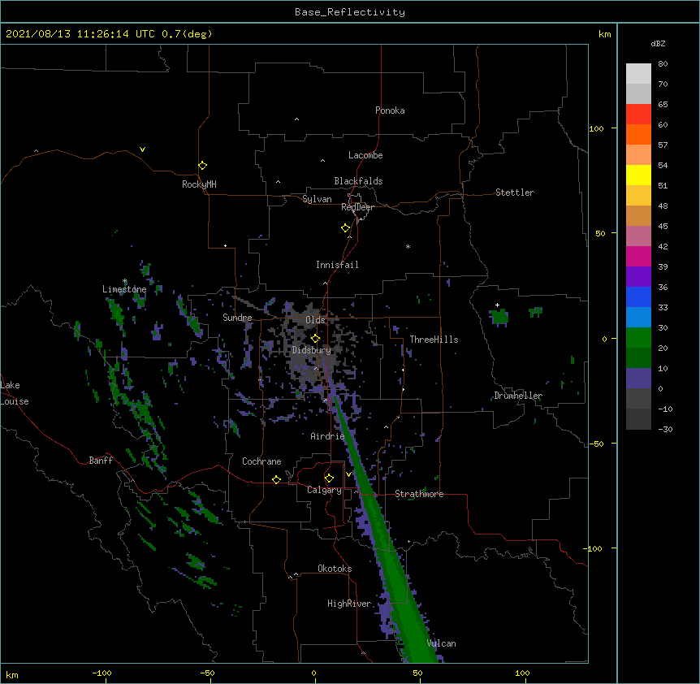Click the Olds town label
The image size is (700, 684).
315,320
